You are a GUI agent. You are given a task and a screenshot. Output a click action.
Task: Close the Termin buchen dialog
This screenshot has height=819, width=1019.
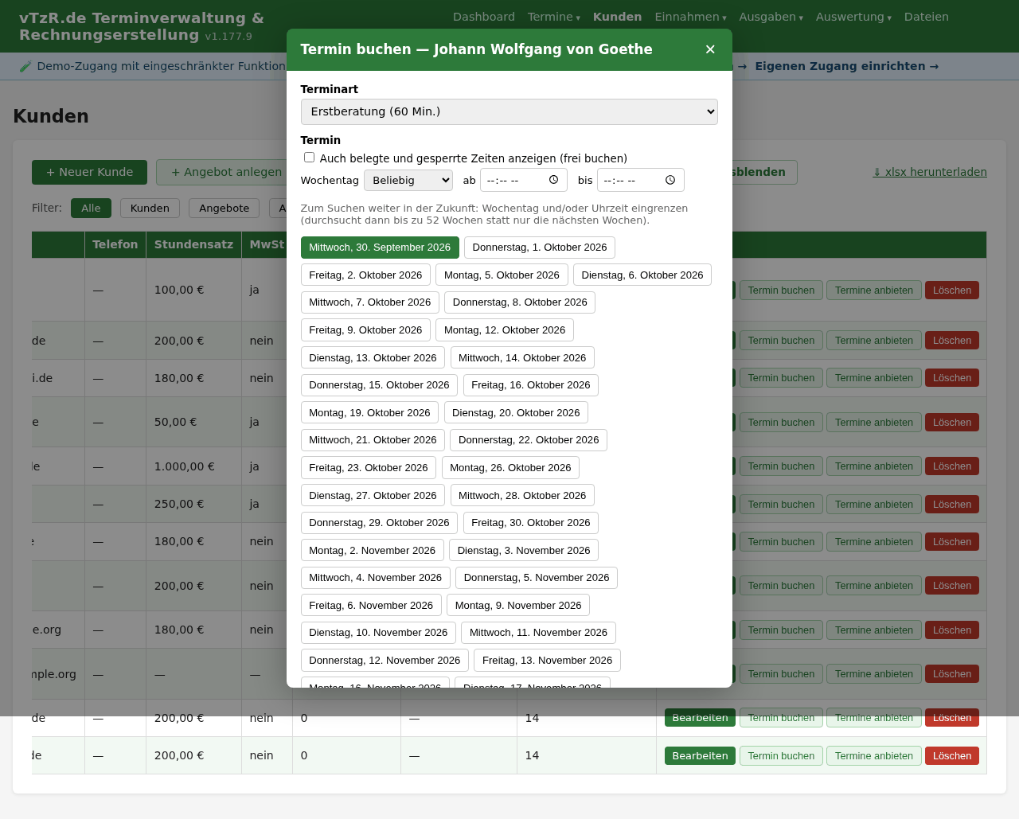710,49
